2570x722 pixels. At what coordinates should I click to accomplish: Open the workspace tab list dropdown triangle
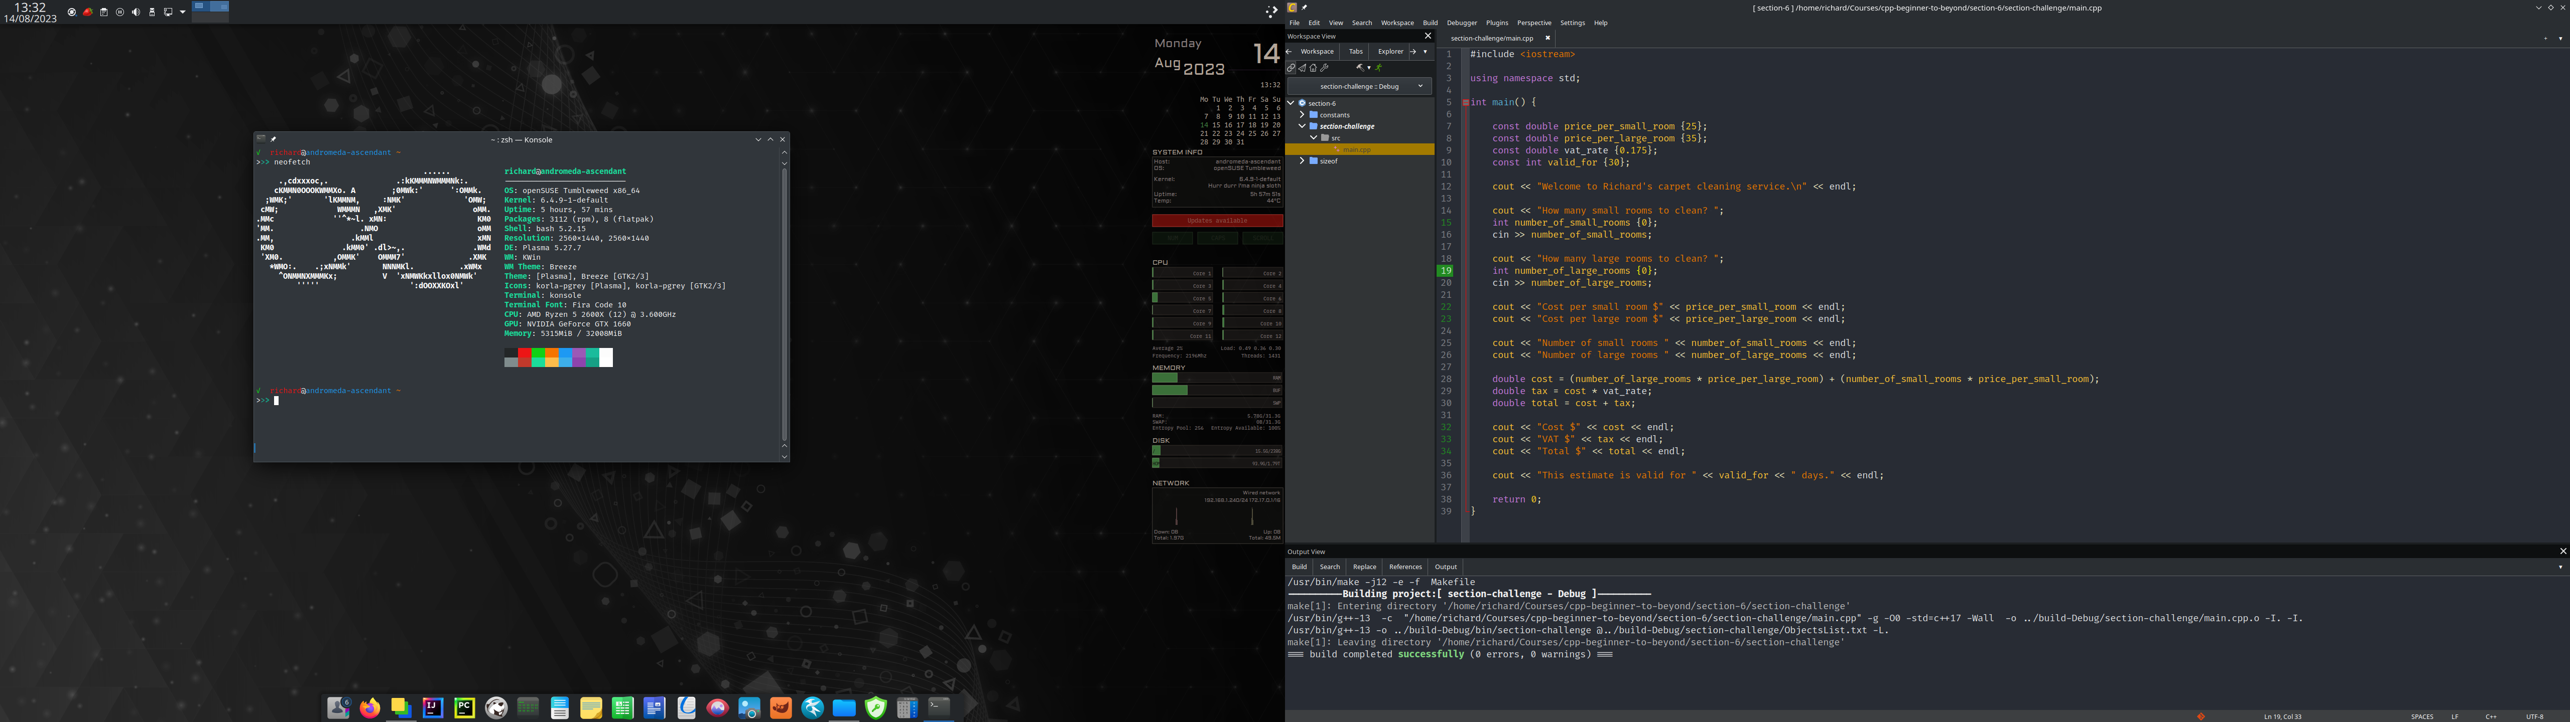tap(1426, 52)
